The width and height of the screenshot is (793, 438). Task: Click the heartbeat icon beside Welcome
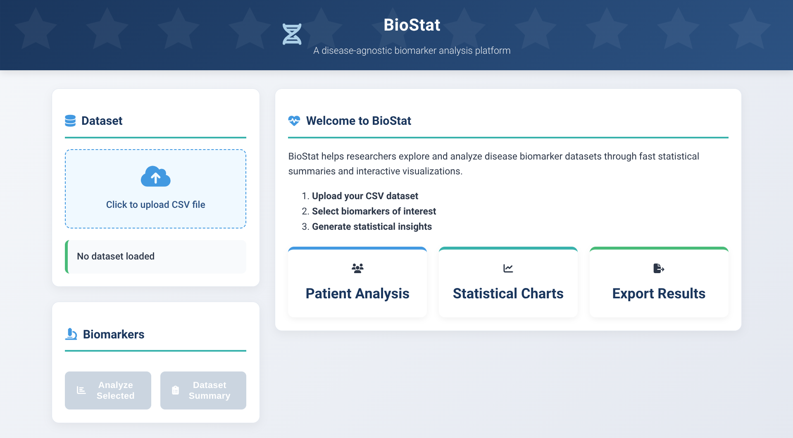pos(294,121)
